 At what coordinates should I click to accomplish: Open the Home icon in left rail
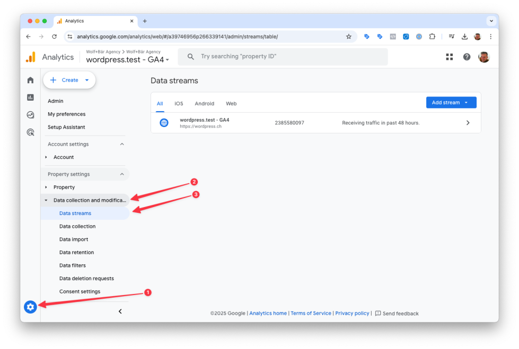[30, 80]
